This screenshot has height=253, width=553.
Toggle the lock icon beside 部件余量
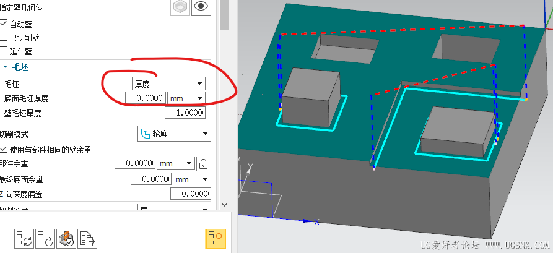[204, 163]
